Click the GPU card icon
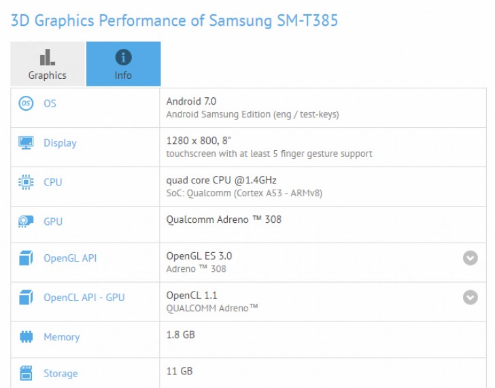 tap(27, 221)
